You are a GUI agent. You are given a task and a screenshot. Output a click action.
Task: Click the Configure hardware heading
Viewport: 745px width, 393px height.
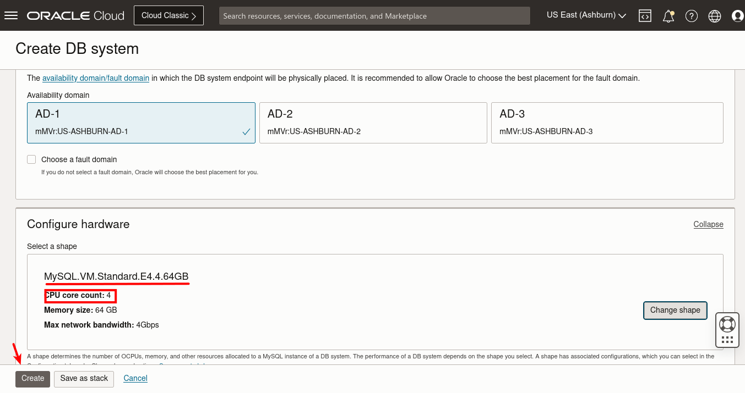click(x=78, y=224)
